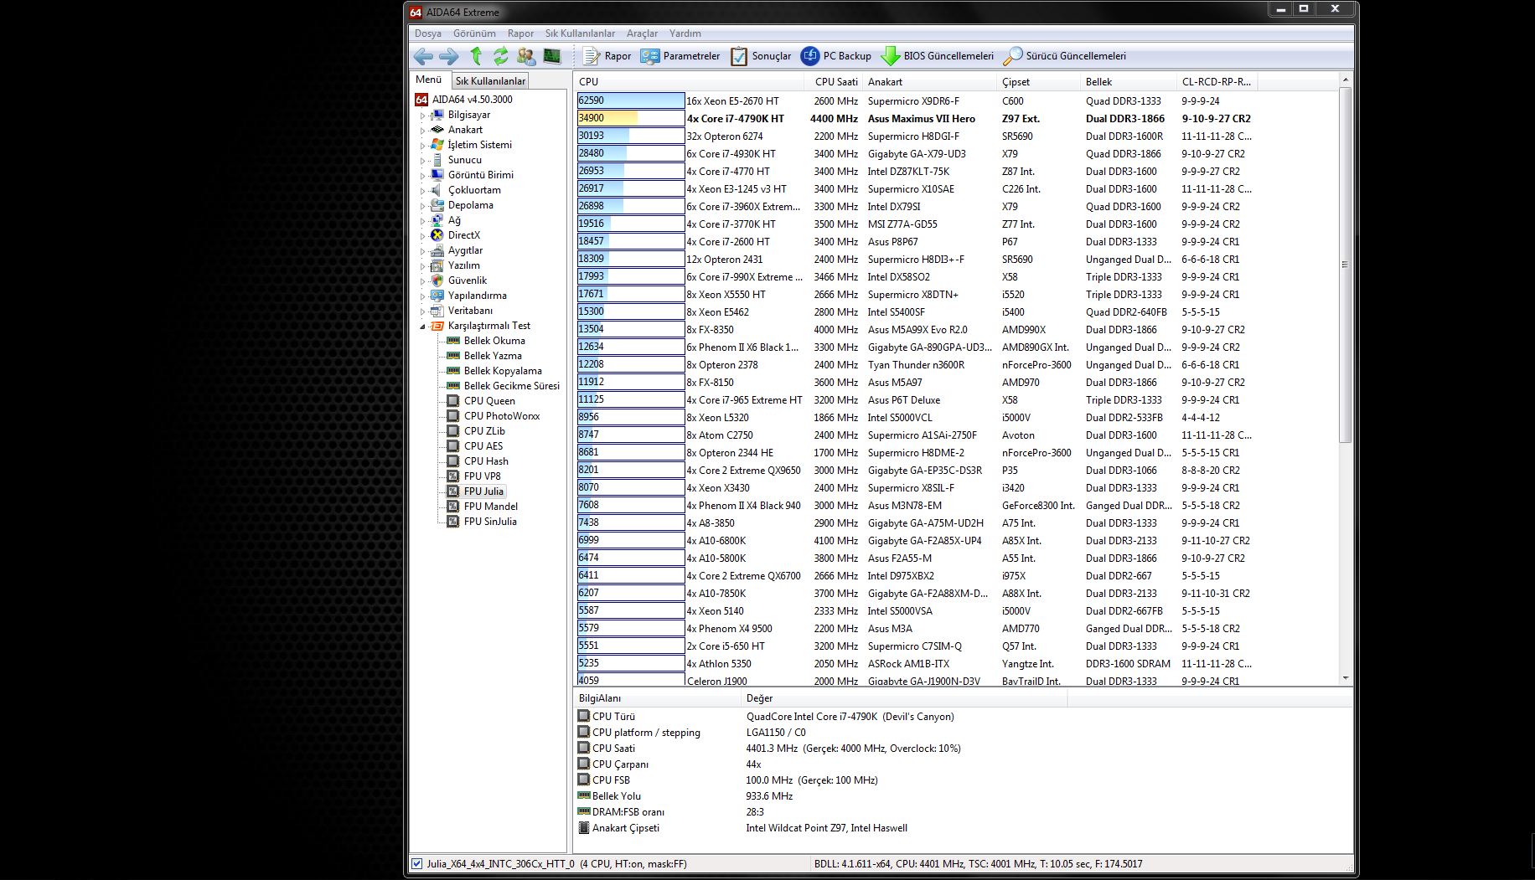Click the Sonuçlar toolbar button
The image size is (1535, 880).
coord(761,56)
